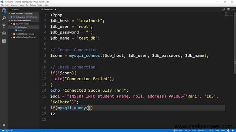Click Ln 16, Col 17 position indicator
The height and width of the screenshot is (132, 236).
[x=190, y=131]
